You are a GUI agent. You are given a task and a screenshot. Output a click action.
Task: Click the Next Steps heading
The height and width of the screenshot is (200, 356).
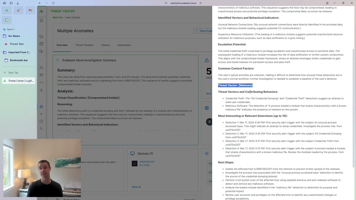click(226, 162)
